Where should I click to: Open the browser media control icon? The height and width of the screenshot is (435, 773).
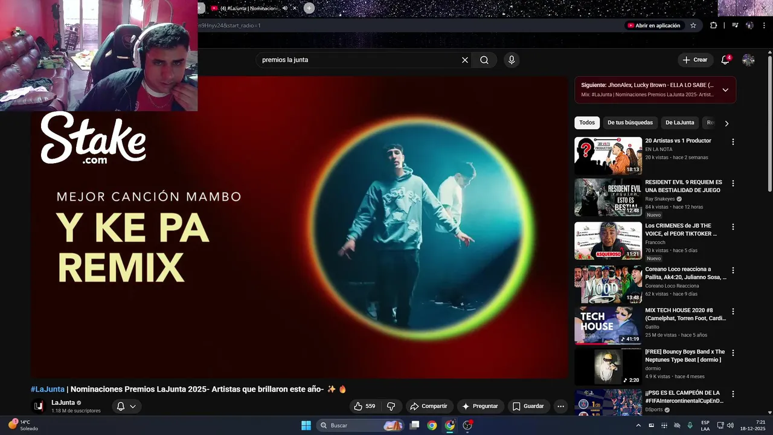pos(735,25)
